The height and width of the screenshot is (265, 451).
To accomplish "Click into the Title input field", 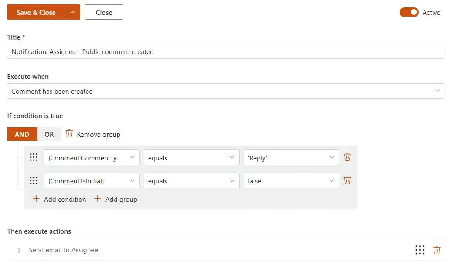I will 226,51.
